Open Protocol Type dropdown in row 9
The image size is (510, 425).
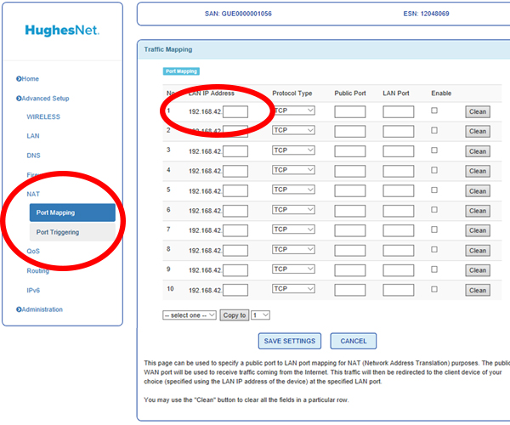coord(293,269)
